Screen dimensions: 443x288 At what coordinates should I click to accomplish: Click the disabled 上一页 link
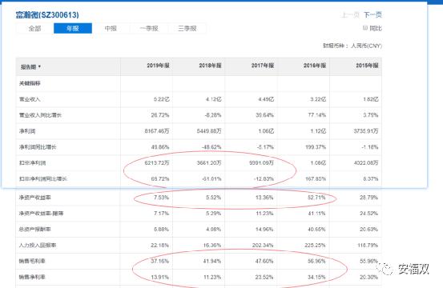coord(350,15)
